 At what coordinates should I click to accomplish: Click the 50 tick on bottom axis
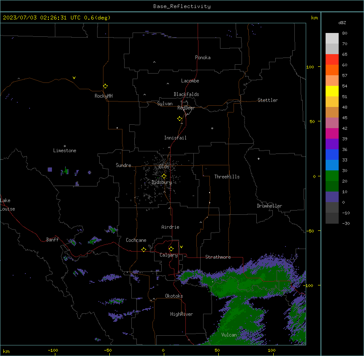click(217, 350)
